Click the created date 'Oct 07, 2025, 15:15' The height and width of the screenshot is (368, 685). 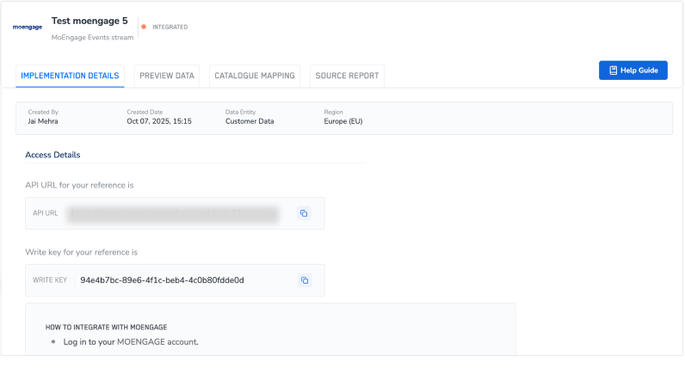coord(159,121)
